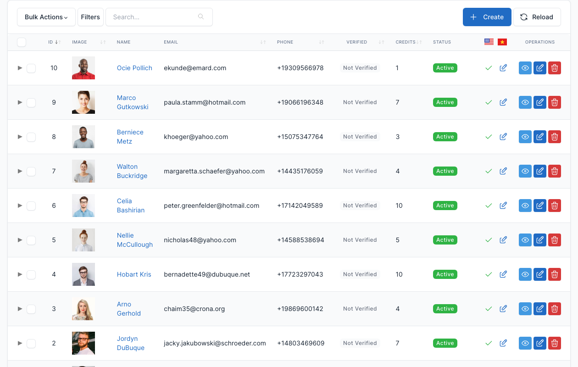Screen dimensions: 578x367
Task: View details for Ocie Pollich
Action: (525, 68)
